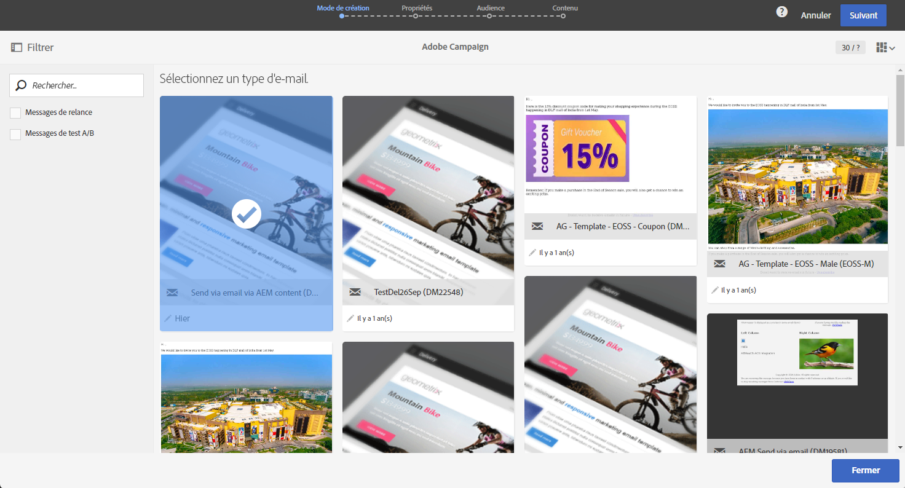
Task: Click "Il y a 1 an(s)" under EOSS Coupon
Action: [x=556, y=253]
